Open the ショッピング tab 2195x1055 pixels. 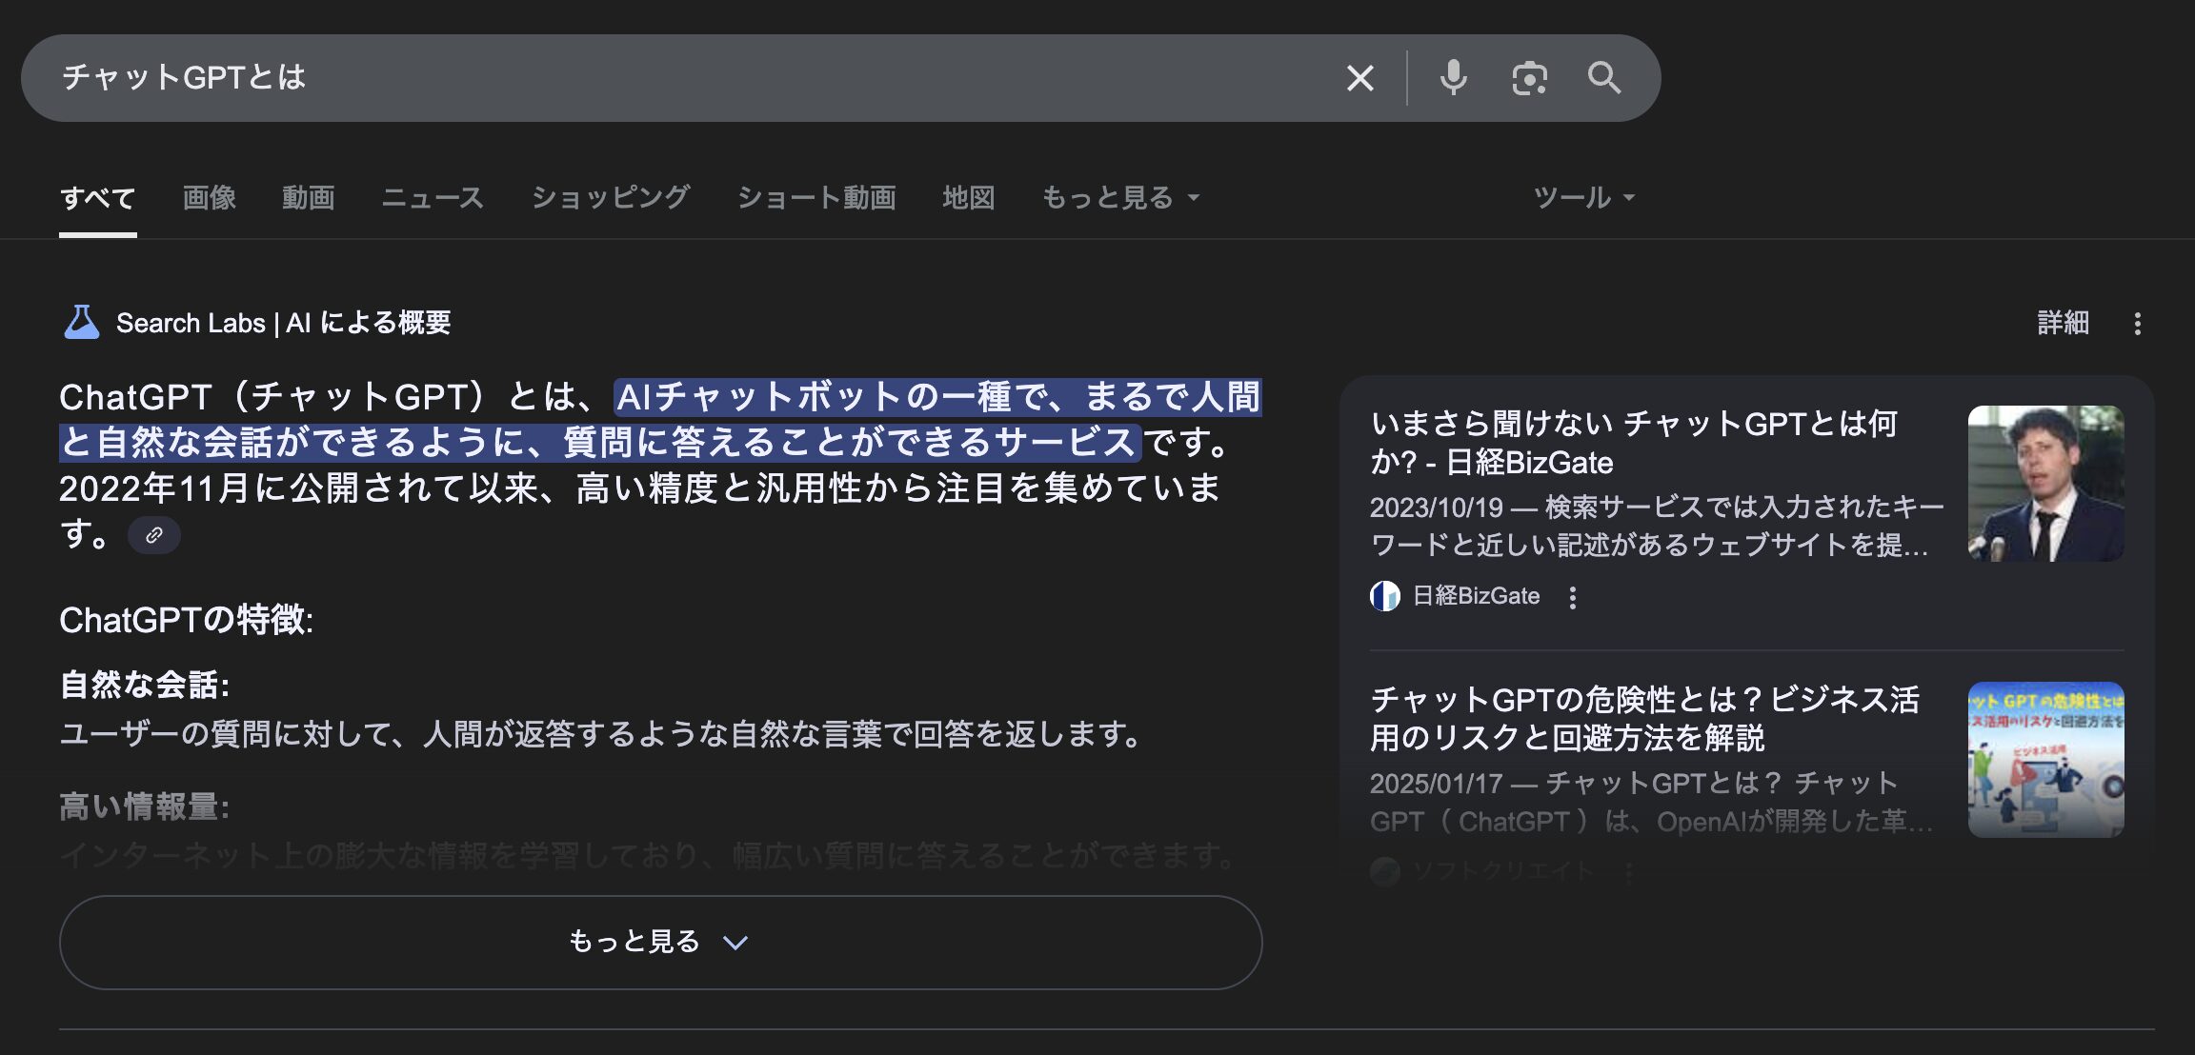611,197
